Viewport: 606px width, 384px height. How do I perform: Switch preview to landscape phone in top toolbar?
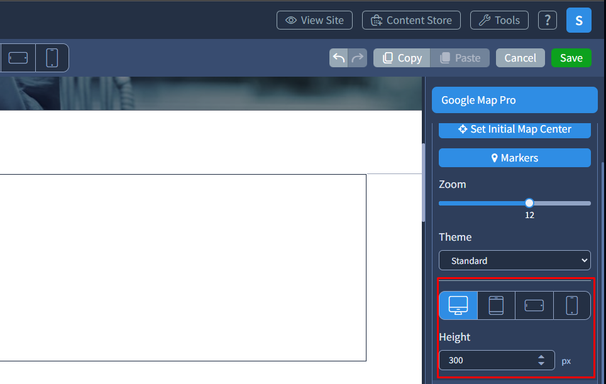pyautogui.click(x=18, y=58)
